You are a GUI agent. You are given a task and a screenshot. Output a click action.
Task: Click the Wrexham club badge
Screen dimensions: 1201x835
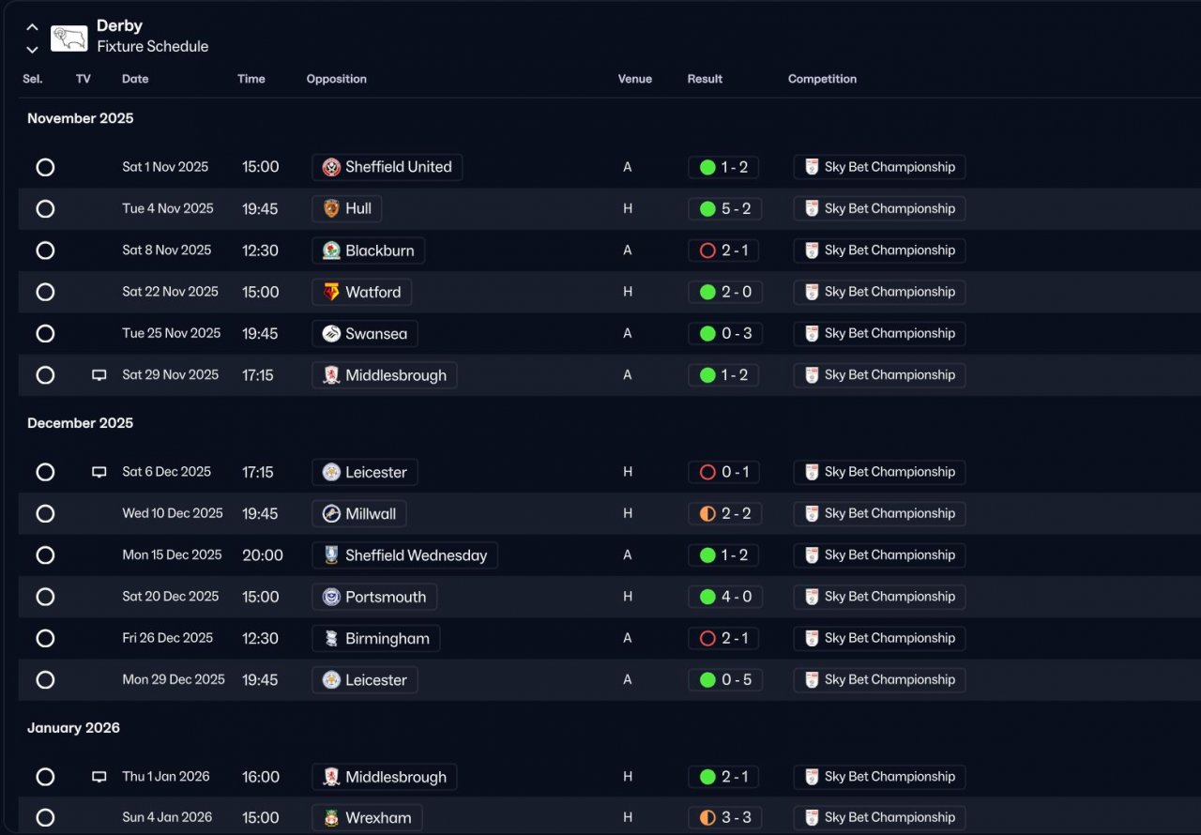(x=331, y=818)
